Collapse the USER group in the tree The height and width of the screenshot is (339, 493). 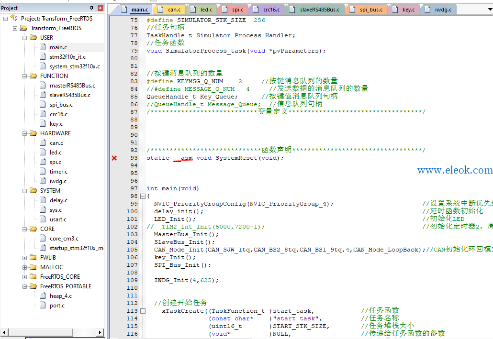coord(24,38)
